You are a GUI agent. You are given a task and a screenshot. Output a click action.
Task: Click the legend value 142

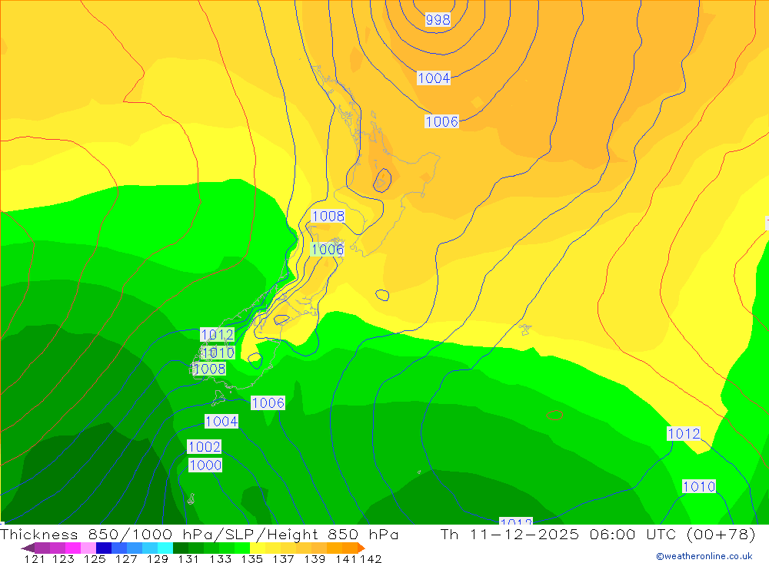tap(371, 559)
